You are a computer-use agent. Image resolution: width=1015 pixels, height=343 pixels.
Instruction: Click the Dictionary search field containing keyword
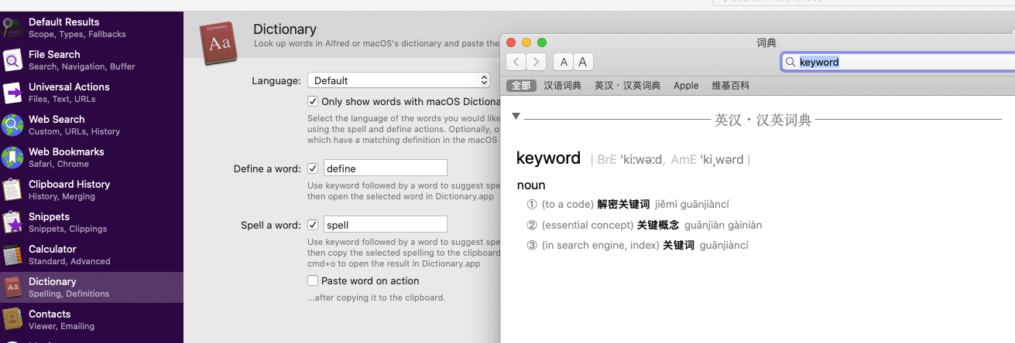click(898, 62)
